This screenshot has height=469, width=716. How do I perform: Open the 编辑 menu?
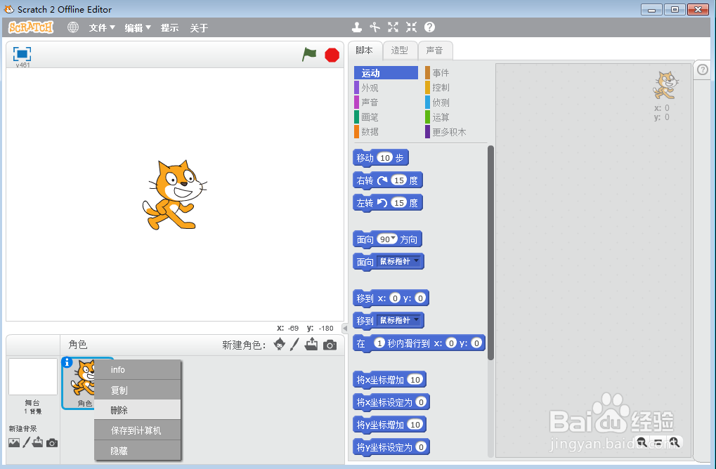[x=138, y=28]
